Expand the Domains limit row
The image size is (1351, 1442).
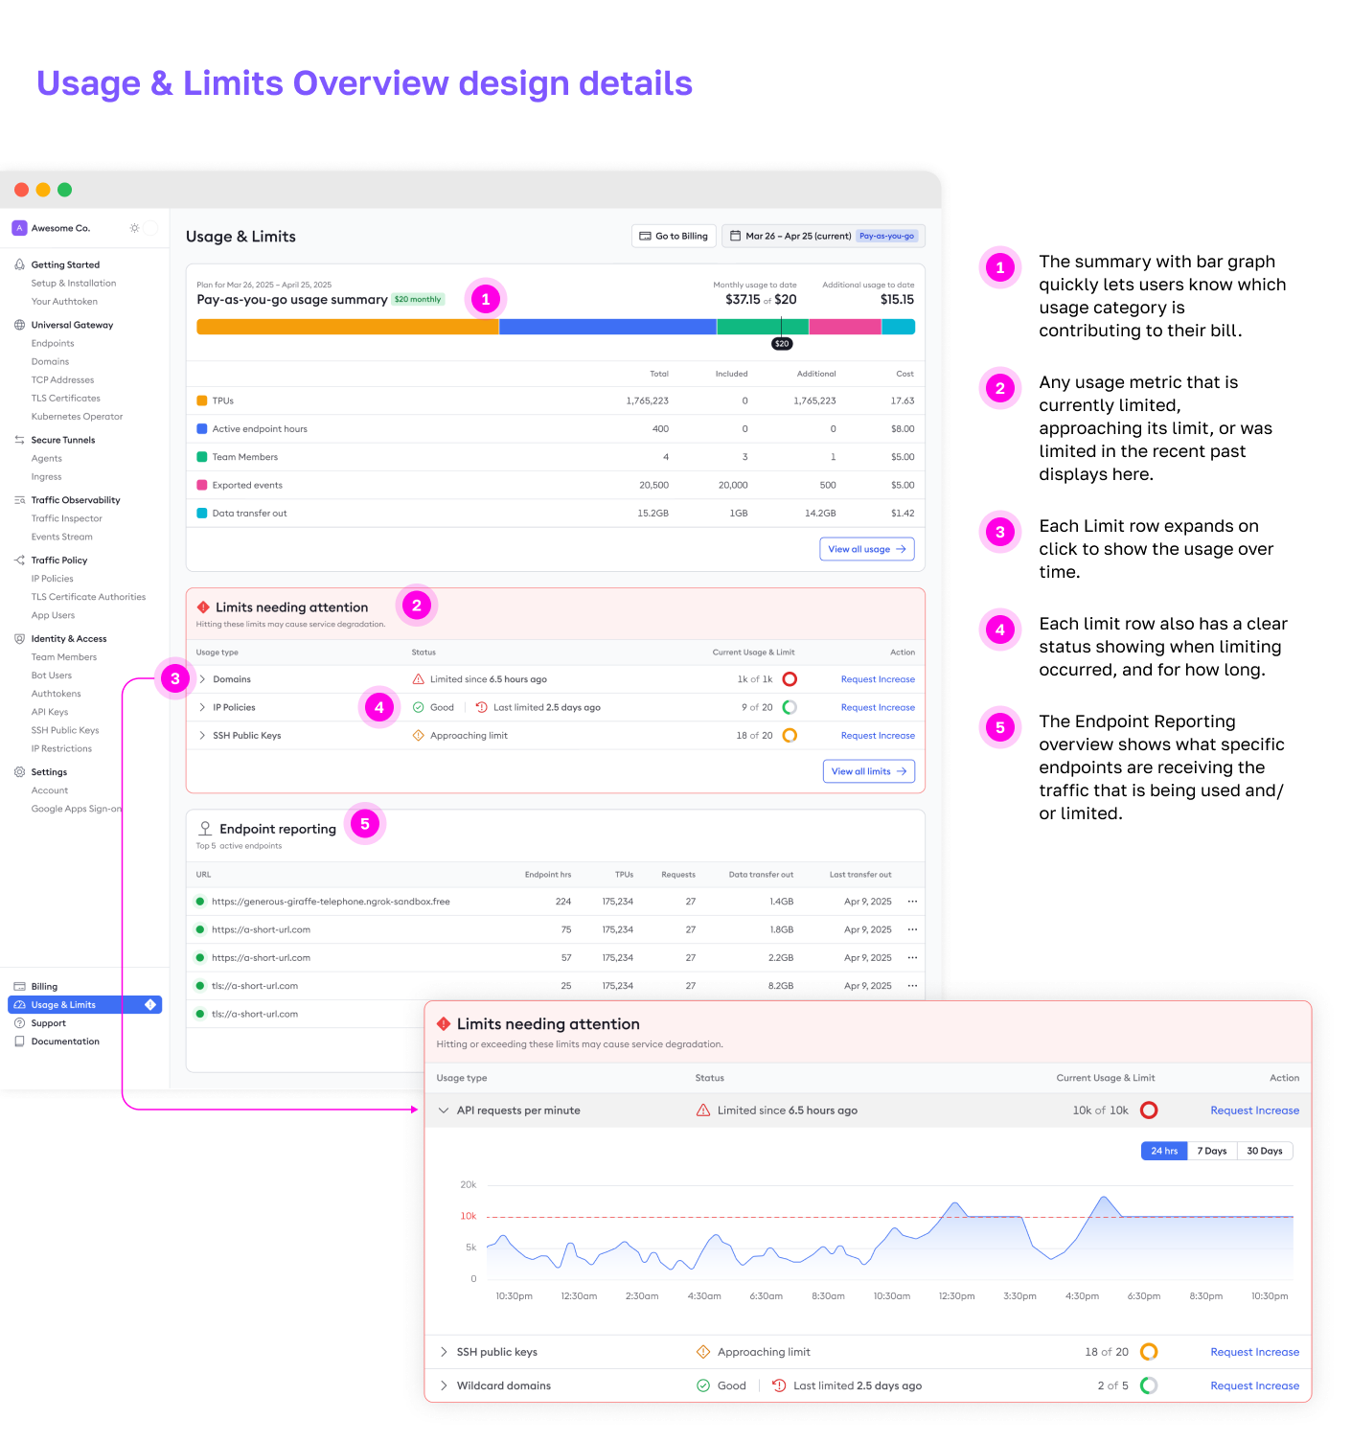(x=202, y=679)
